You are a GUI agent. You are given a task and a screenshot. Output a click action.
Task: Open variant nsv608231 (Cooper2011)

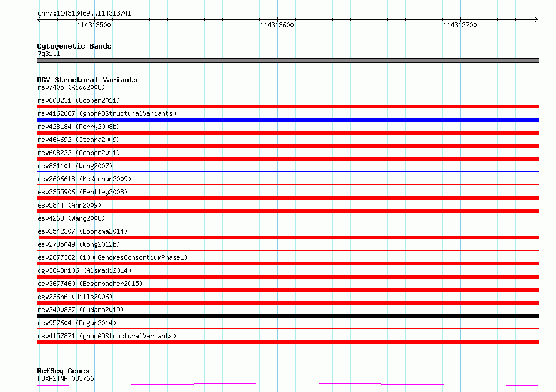[79, 100]
